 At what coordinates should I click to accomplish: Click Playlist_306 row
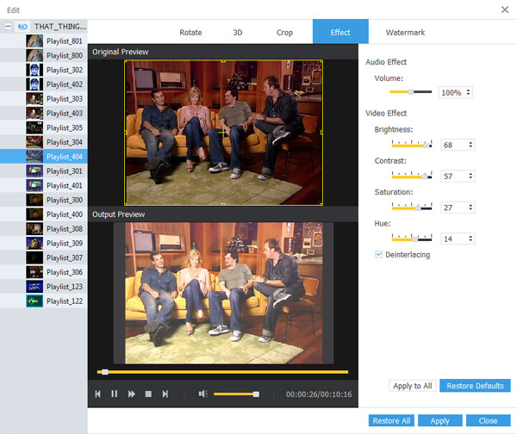tap(44, 272)
